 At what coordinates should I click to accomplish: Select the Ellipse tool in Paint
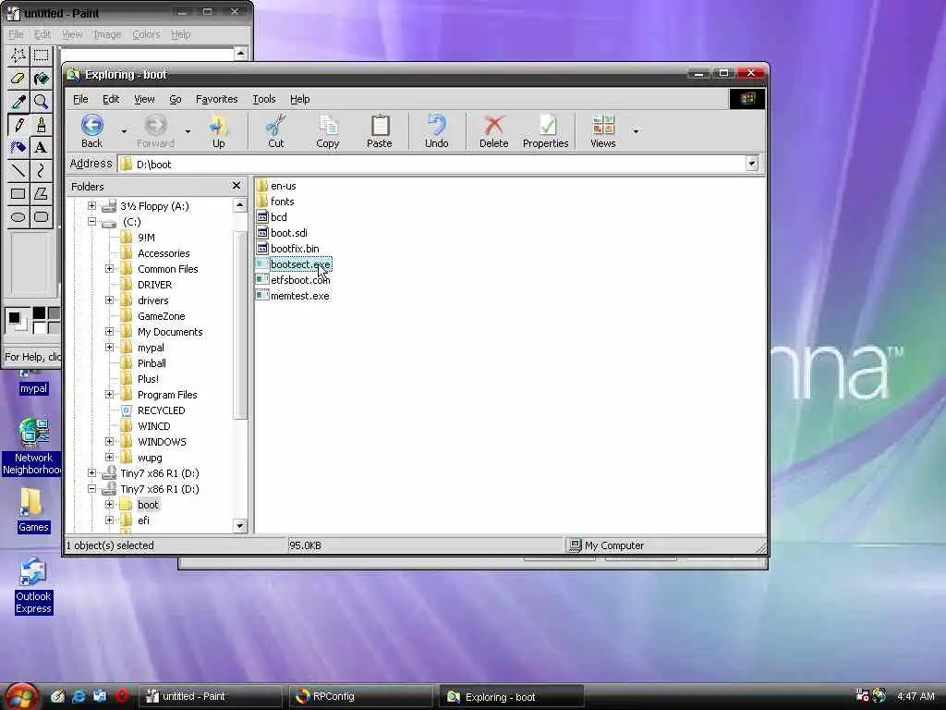[18, 216]
